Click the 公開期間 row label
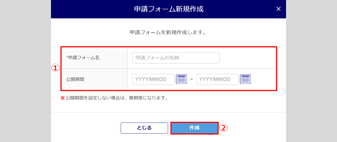Image resolution: width=337 pixels, height=142 pixels. (75, 79)
